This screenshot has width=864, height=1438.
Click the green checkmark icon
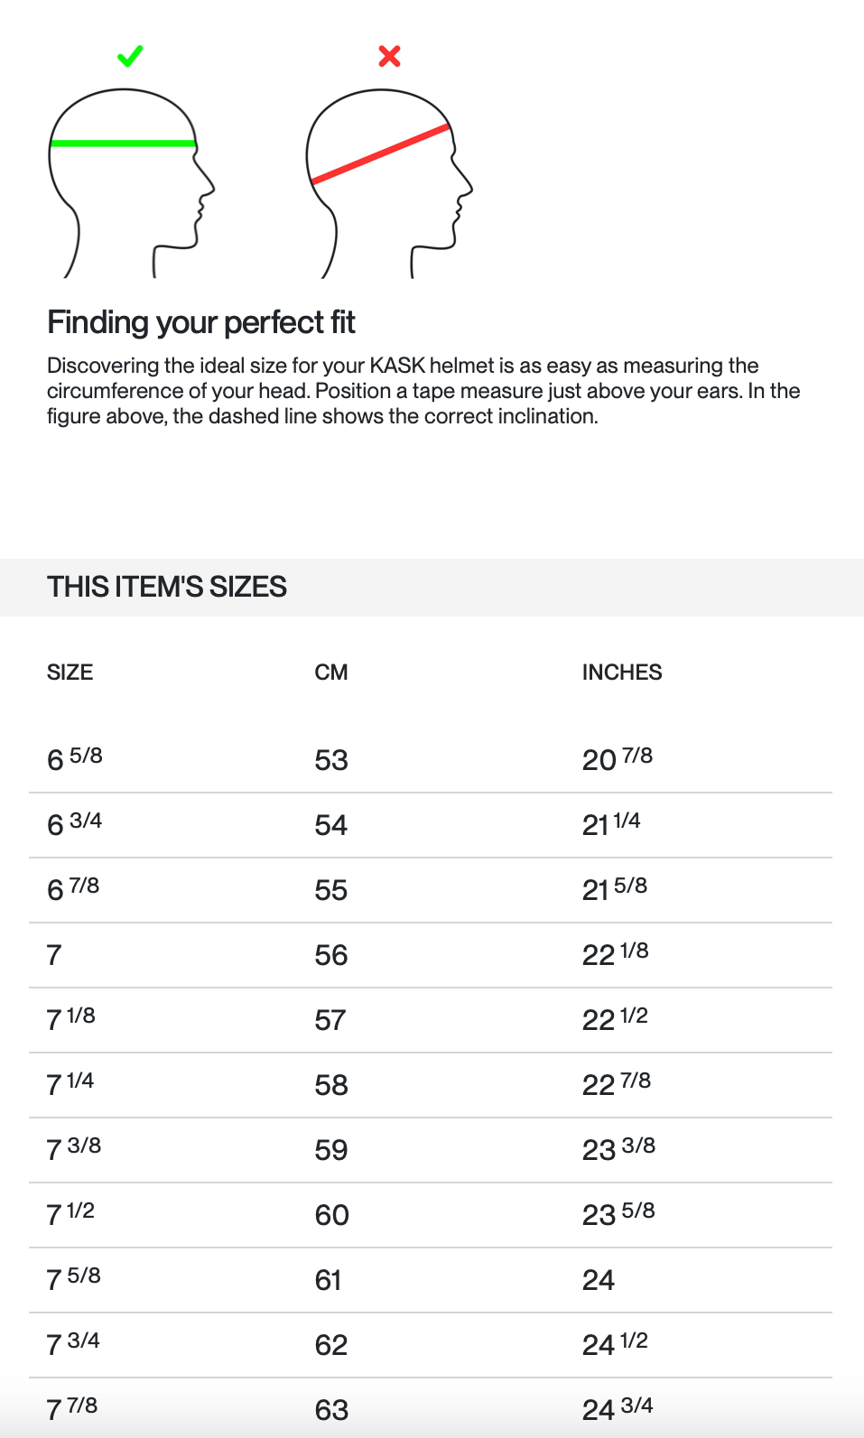[130, 56]
